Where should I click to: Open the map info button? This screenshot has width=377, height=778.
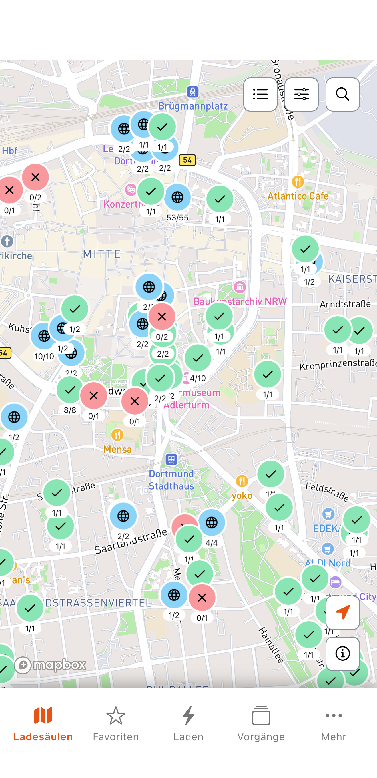pyautogui.click(x=342, y=654)
